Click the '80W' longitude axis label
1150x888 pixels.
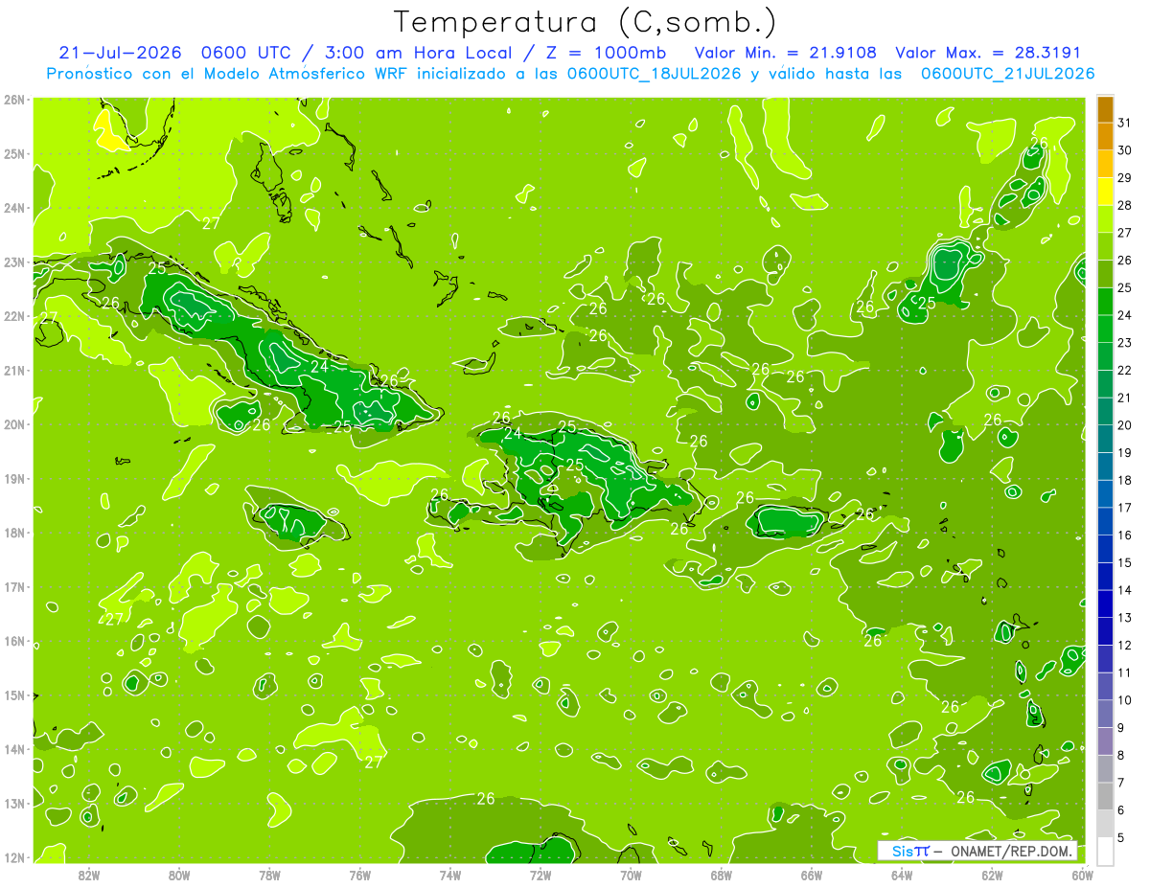click(x=179, y=875)
